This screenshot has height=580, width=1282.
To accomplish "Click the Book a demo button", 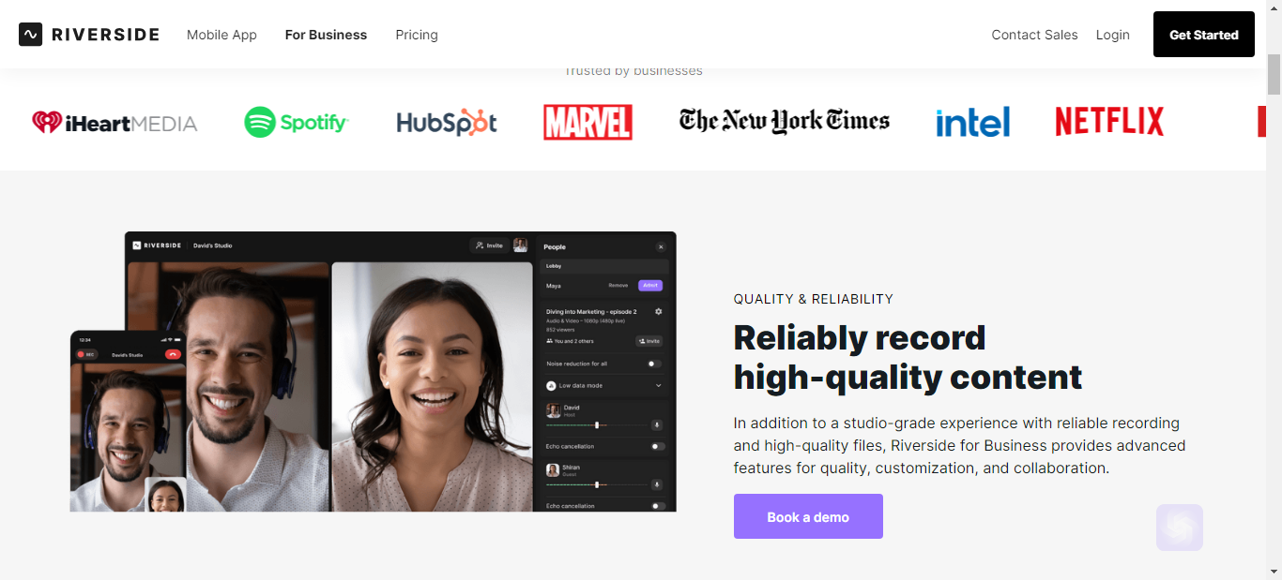I will (x=808, y=516).
